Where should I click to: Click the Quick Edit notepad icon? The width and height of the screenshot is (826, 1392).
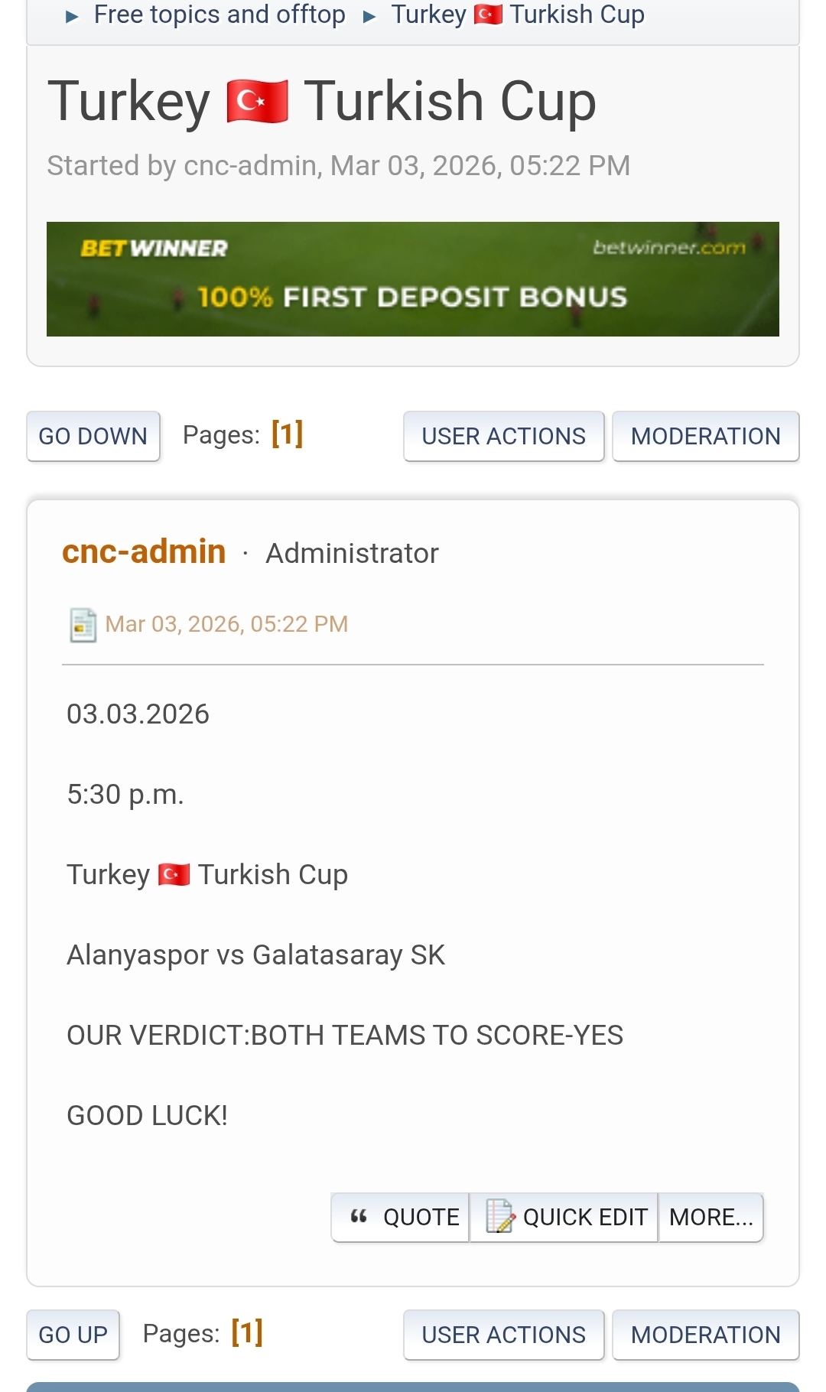500,1216
